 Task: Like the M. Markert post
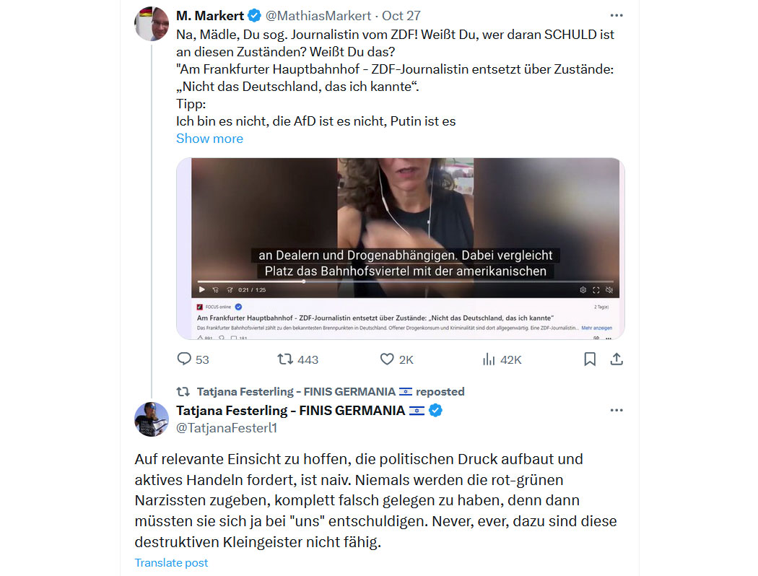coord(396,359)
